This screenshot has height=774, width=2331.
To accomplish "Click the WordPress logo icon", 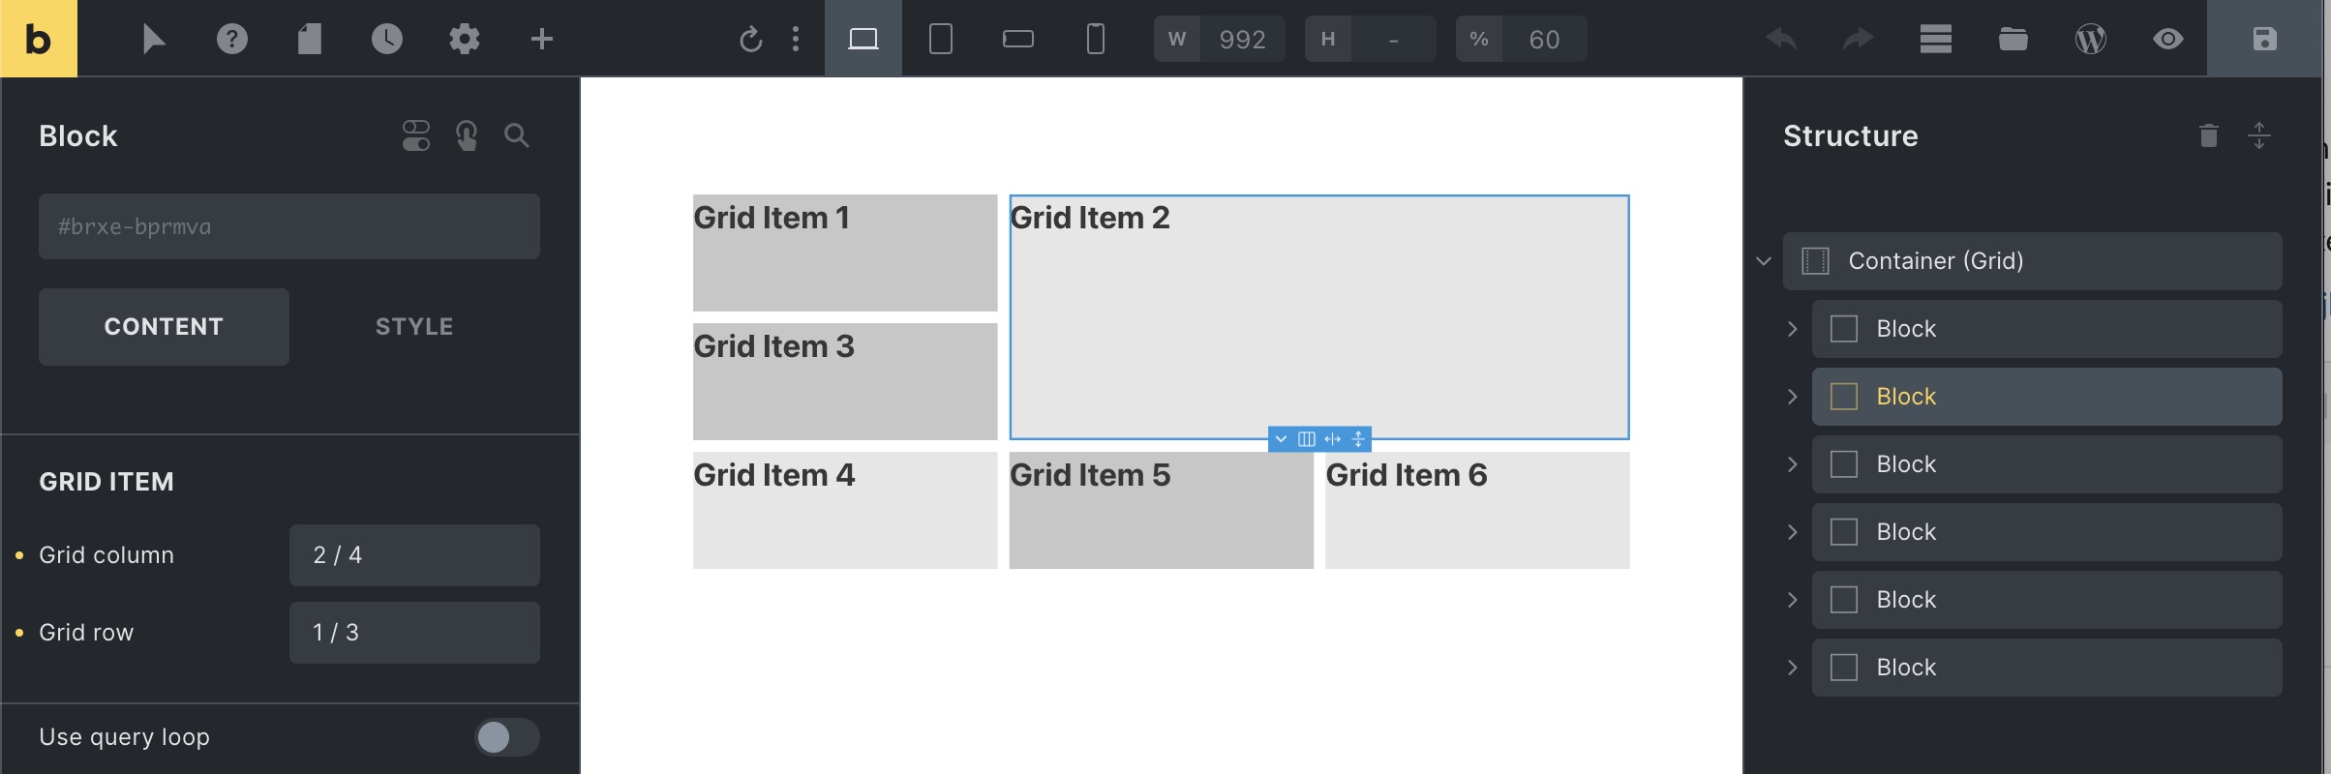I will pos(2090,39).
